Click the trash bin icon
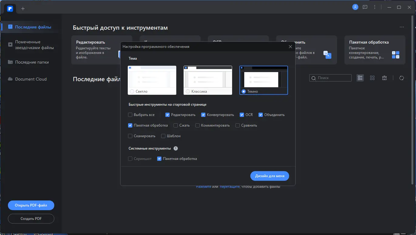This screenshot has width=416, height=235. coord(384,78)
